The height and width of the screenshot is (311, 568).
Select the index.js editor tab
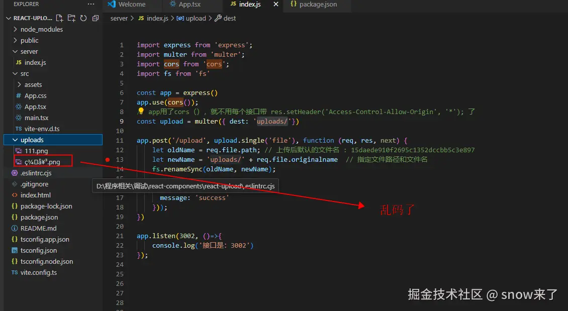250,5
